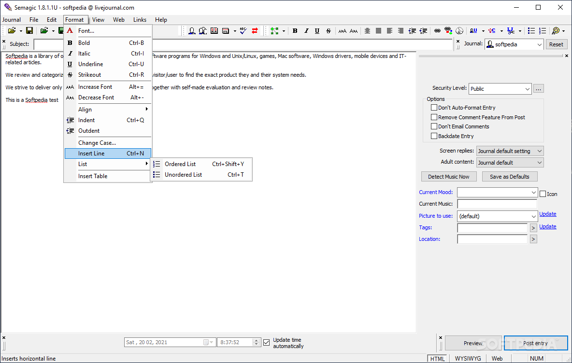
Task: Toggle the Icon checkbox beside Current Mood
Action: pyautogui.click(x=543, y=194)
